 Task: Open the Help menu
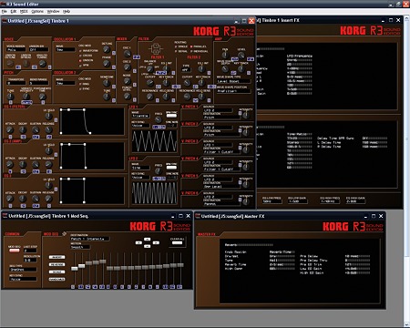67,11
